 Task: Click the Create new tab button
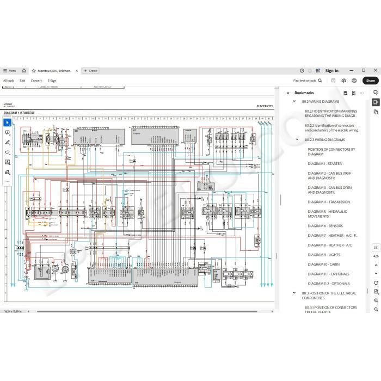point(90,71)
